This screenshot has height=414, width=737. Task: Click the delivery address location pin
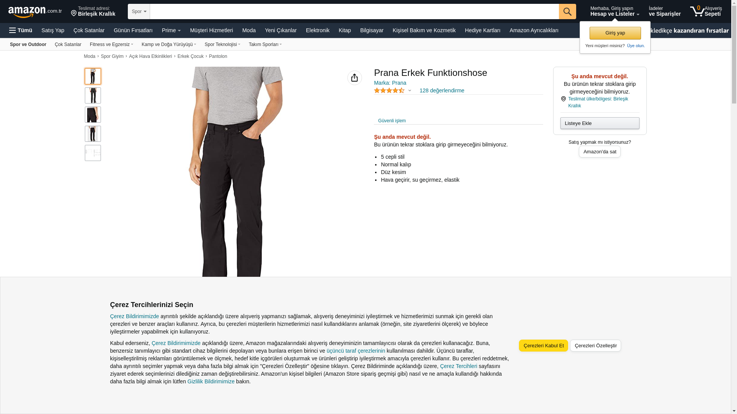[74, 13]
